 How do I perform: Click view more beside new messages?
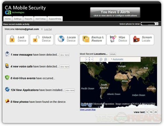(x=64, y=55)
